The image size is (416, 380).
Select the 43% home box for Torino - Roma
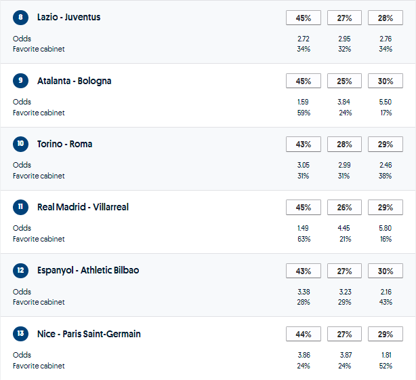tap(304, 144)
